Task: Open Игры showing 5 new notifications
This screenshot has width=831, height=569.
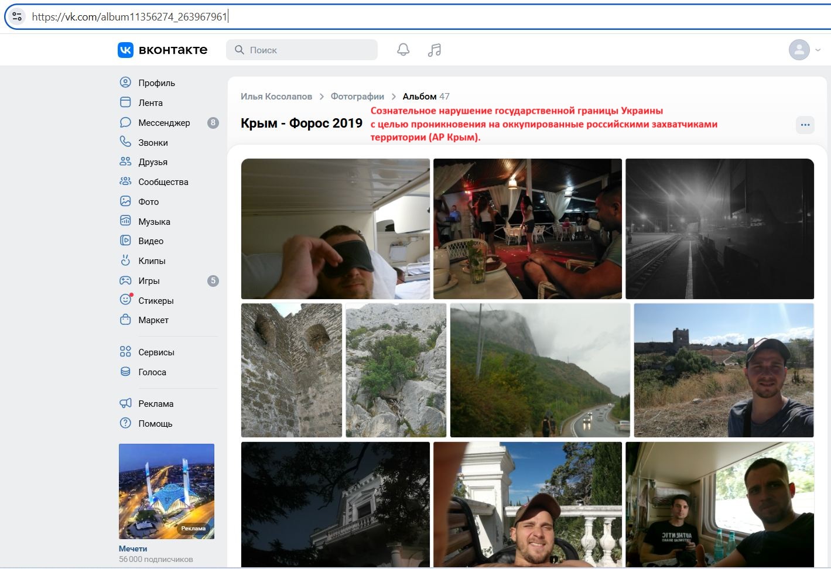Action: tap(125, 280)
